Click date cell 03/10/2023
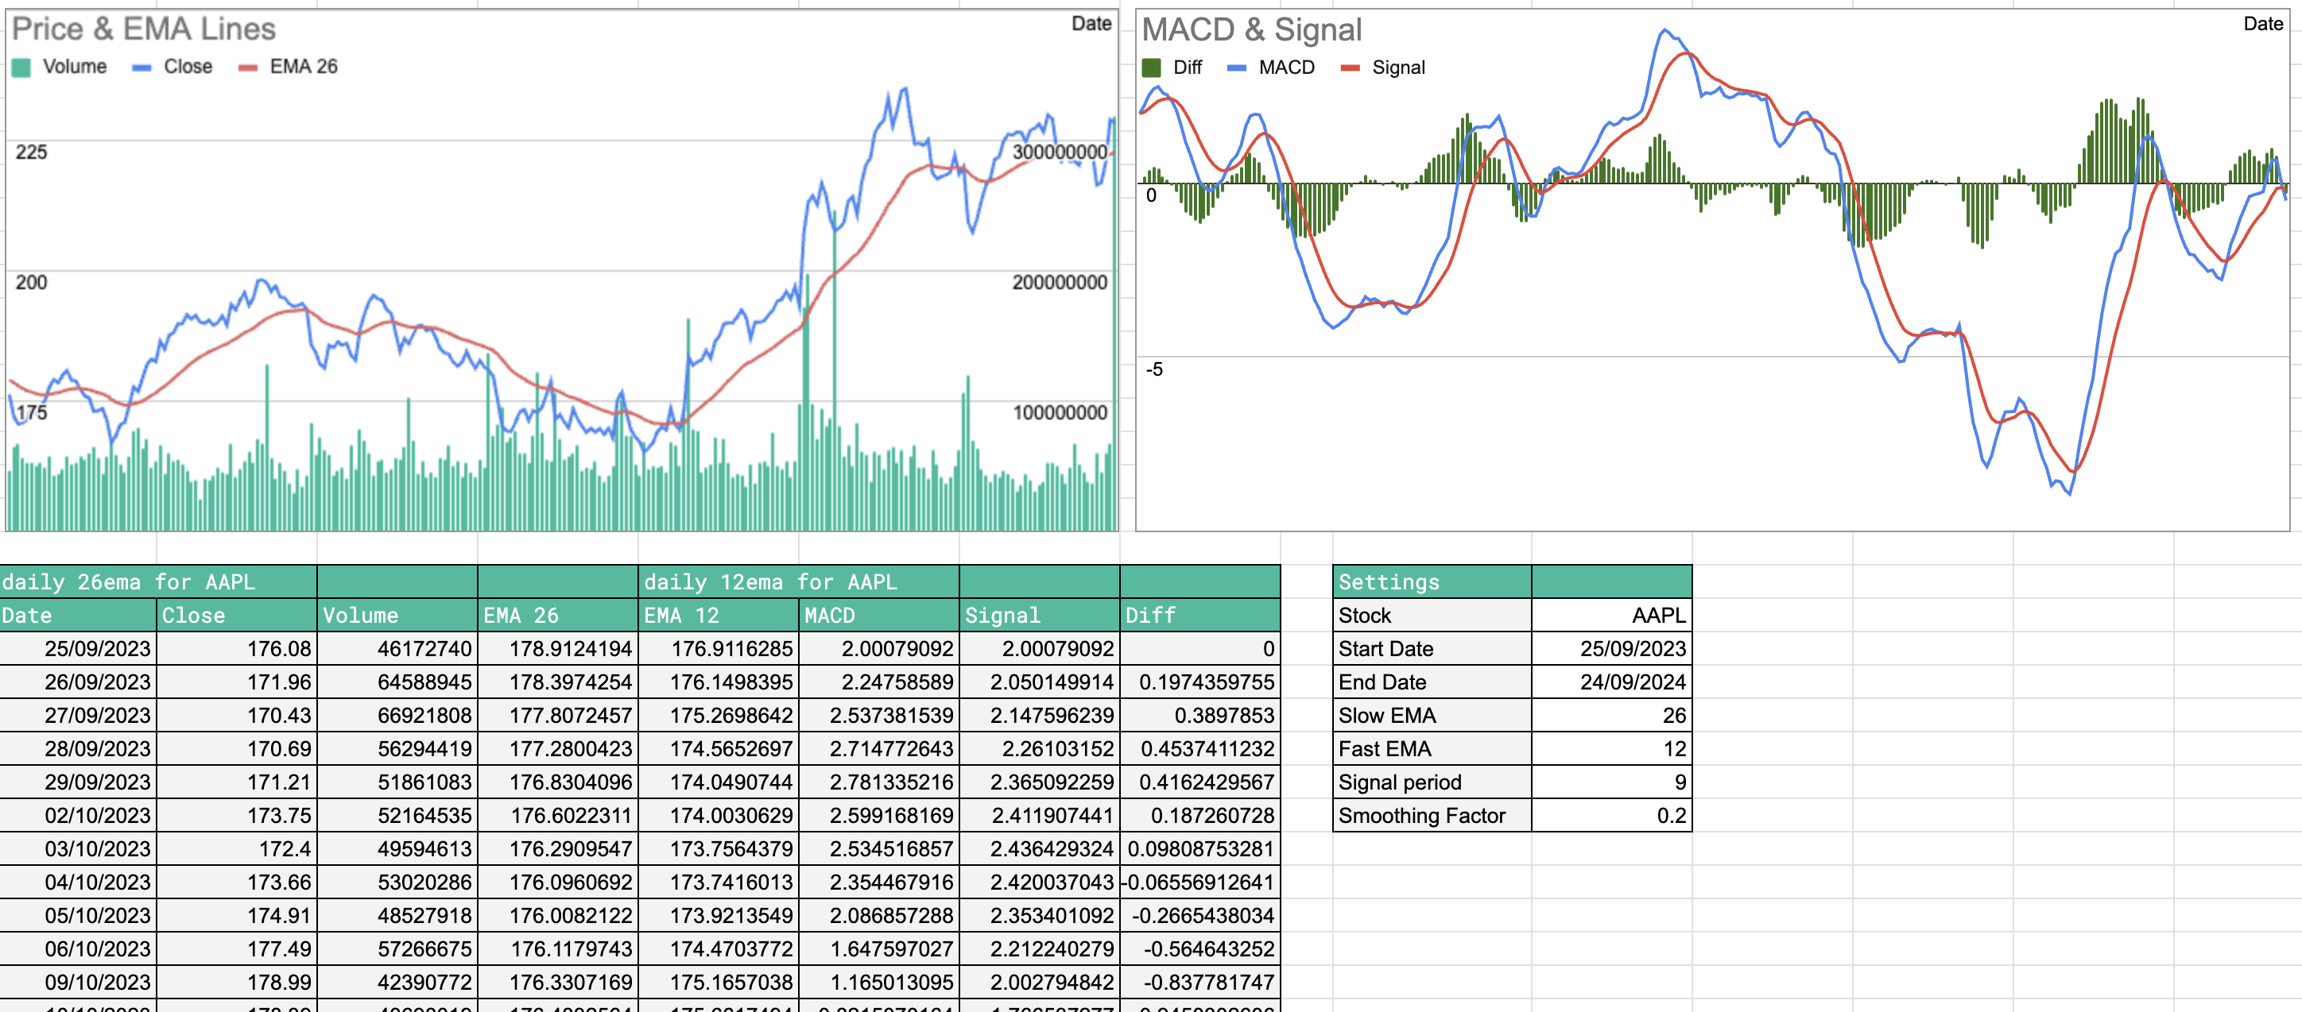Image resolution: width=2302 pixels, height=1012 pixels. 78,848
